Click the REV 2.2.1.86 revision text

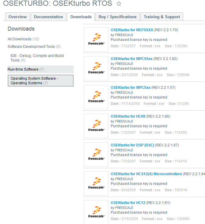click(158, 116)
